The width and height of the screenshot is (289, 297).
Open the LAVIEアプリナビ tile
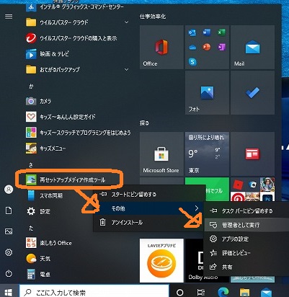click(161, 260)
